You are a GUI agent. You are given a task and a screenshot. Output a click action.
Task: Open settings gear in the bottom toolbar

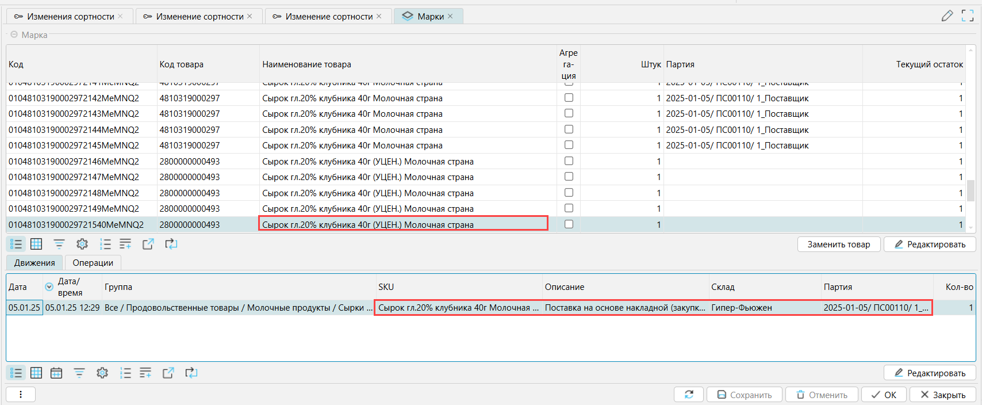point(102,373)
